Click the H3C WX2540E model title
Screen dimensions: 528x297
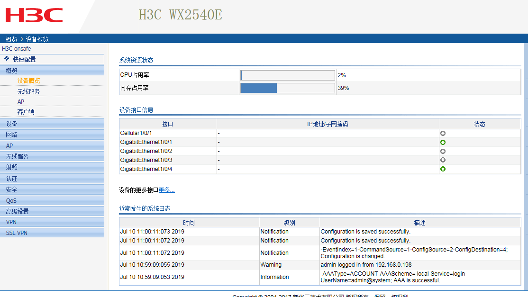tap(181, 15)
